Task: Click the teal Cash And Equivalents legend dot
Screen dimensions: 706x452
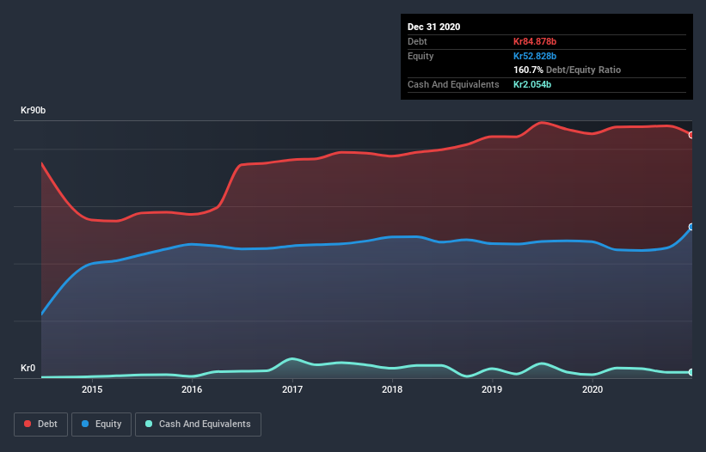Action: click(149, 424)
